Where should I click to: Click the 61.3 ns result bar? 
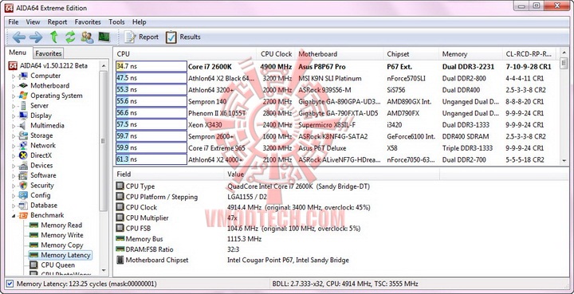click(151, 159)
